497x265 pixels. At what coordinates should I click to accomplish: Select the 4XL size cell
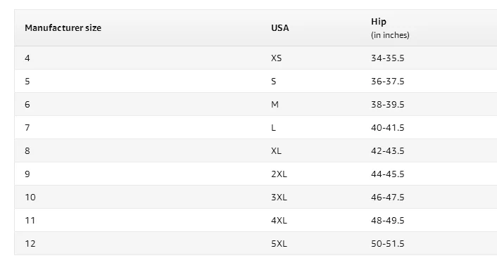tap(279, 220)
